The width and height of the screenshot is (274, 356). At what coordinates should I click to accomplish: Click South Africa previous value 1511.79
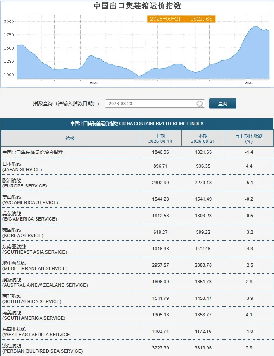[x=160, y=298]
